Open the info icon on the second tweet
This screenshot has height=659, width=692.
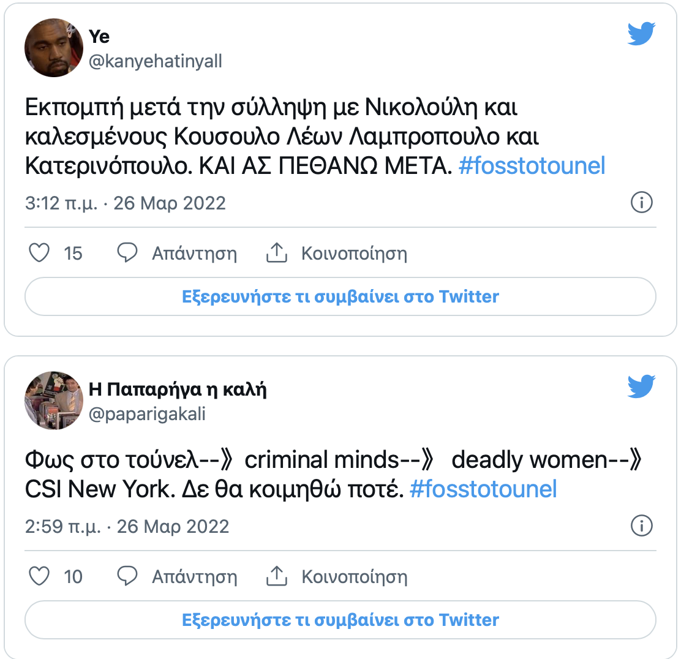pyautogui.click(x=641, y=525)
